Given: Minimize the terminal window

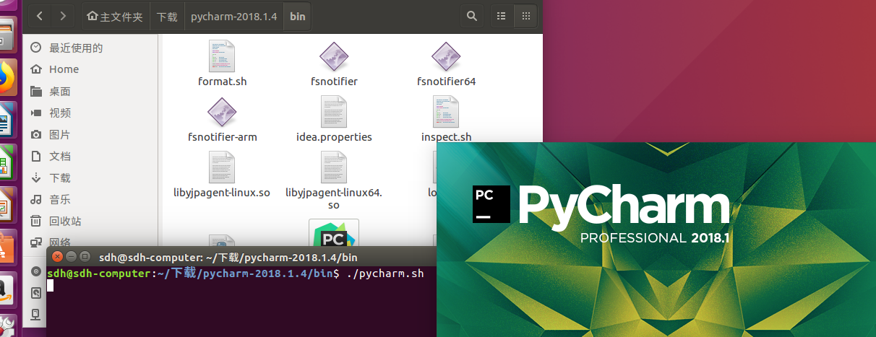Looking at the screenshot, I should point(71,257).
